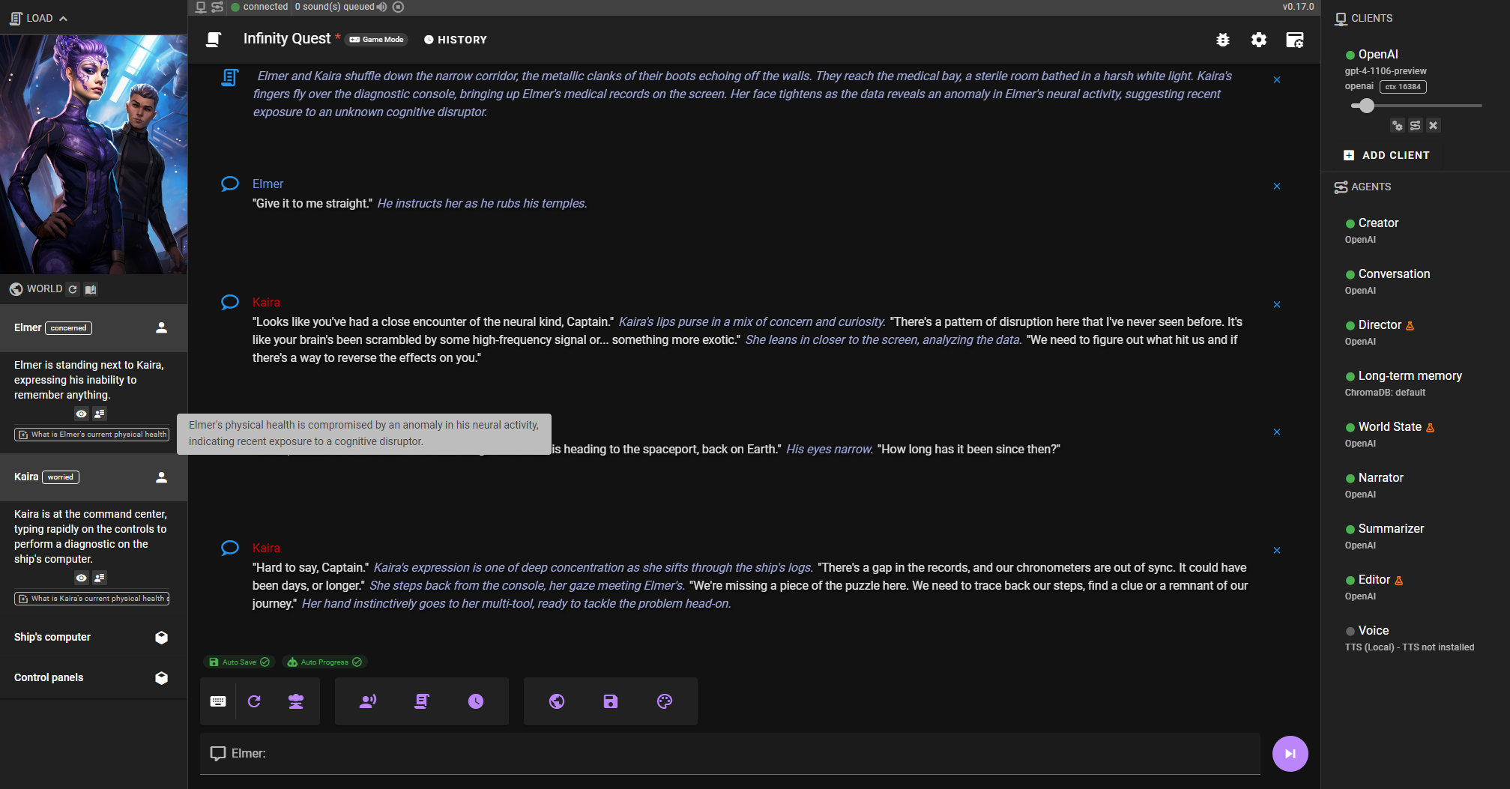Select the keyboard icon in the bottom toolbar
Image resolution: width=1510 pixels, height=789 pixels.
click(218, 701)
